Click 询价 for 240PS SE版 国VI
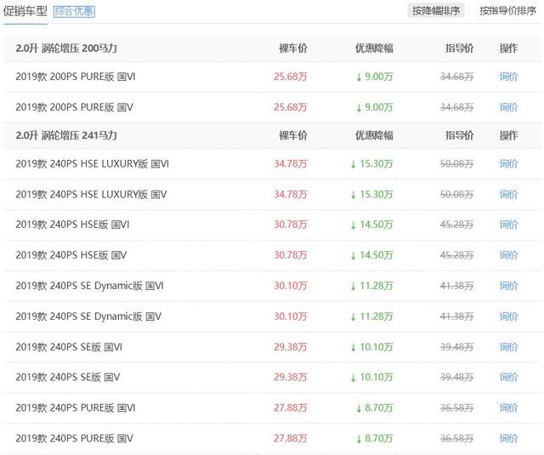The image size is (544, 455). point(508,347)
